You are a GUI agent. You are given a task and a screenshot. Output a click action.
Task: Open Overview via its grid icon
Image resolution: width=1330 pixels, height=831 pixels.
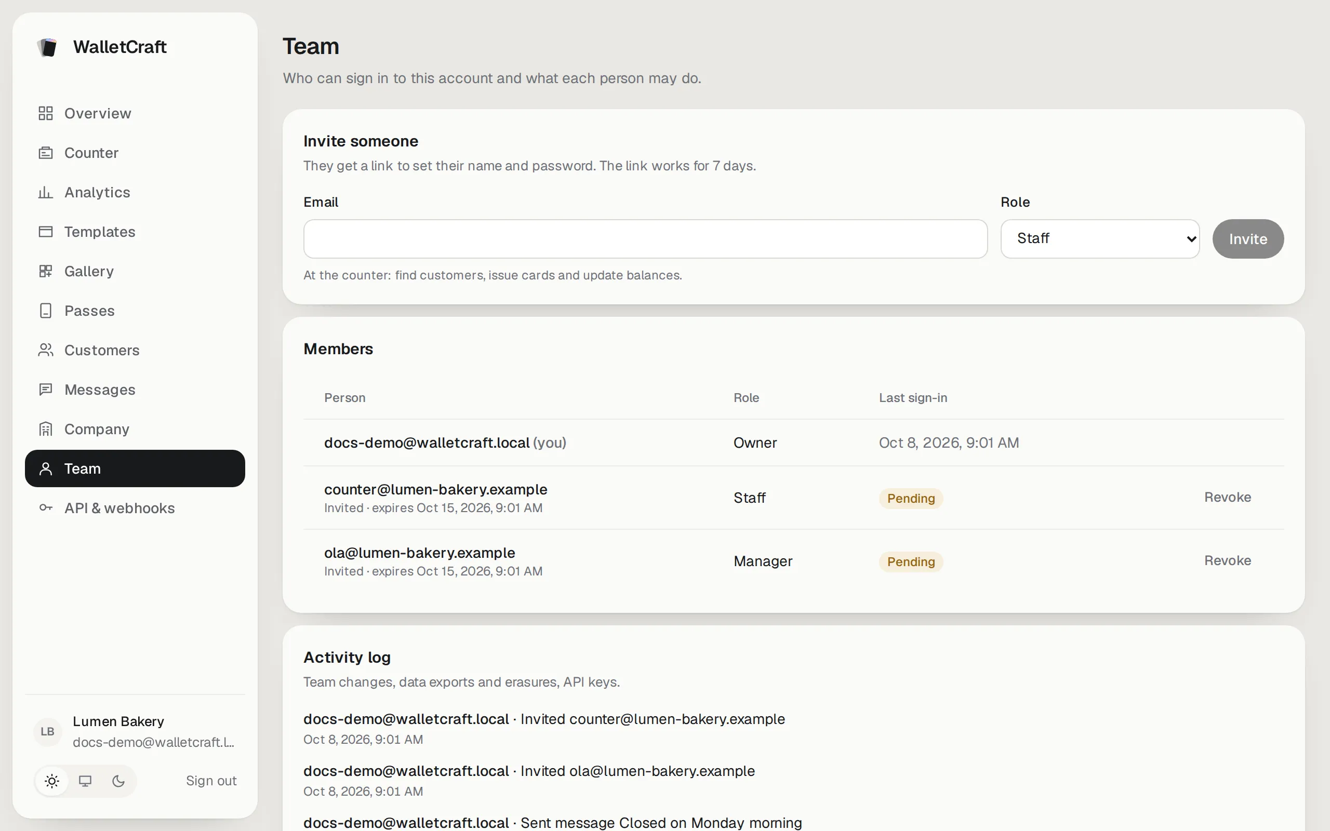(x=46, y=113)
